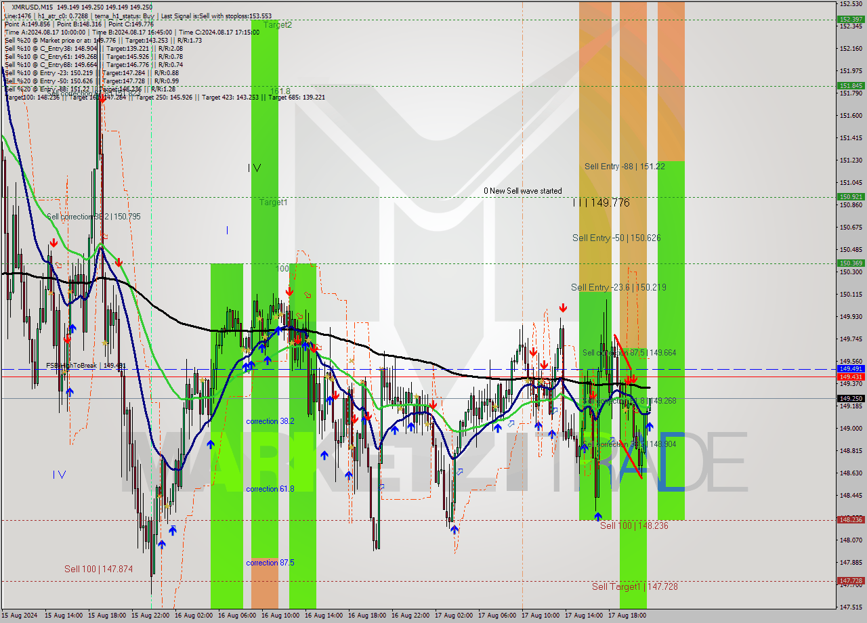Viewport: 867px width, 623px height.
Task: Click the 150.115 price axis value
Action: 850,295
